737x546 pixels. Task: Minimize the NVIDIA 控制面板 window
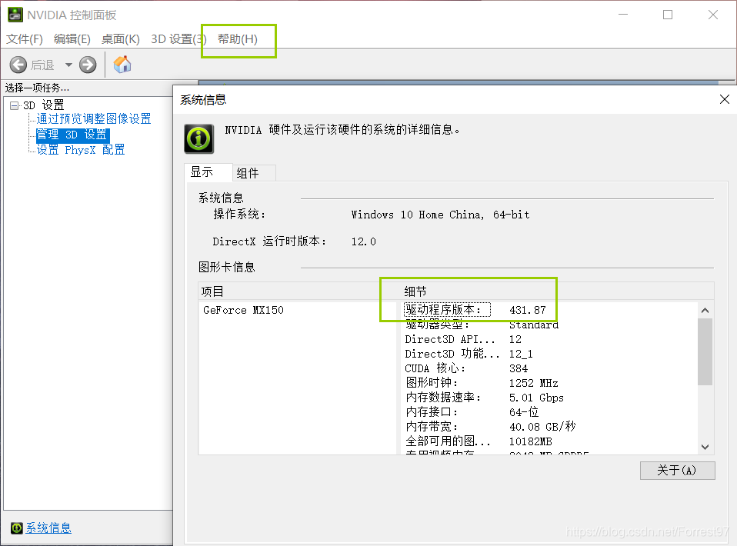click(x=623, y=15)
